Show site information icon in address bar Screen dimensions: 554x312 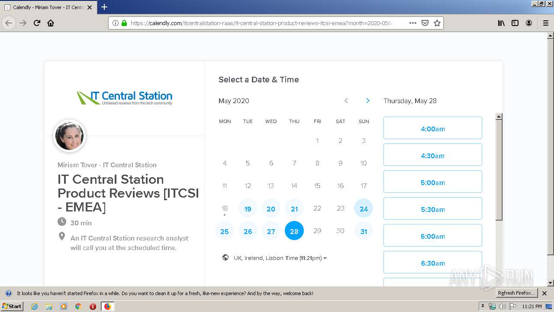click(116, 23)
